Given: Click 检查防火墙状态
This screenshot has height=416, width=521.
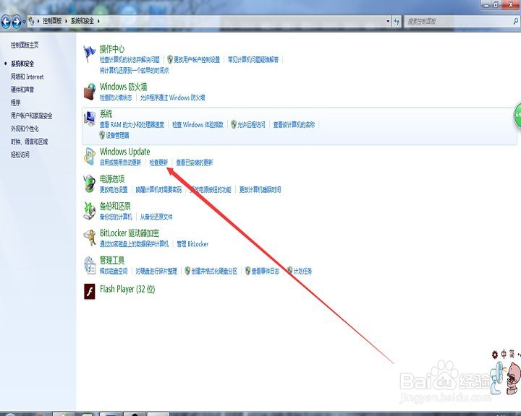Looking at the screenshot, I should point(116,97).
